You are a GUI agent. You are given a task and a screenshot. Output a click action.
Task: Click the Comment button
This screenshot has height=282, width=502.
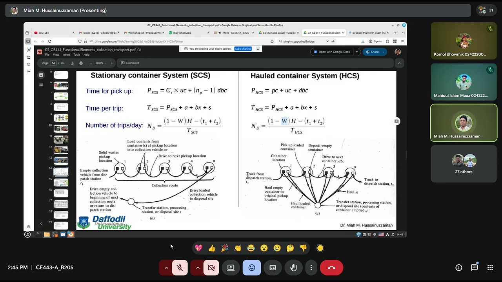tap(130, 63)
